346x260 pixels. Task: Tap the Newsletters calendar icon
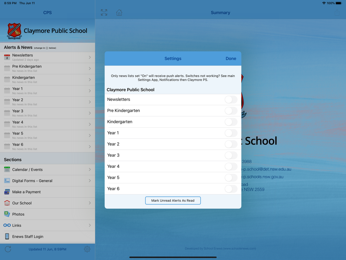[7, 57]
